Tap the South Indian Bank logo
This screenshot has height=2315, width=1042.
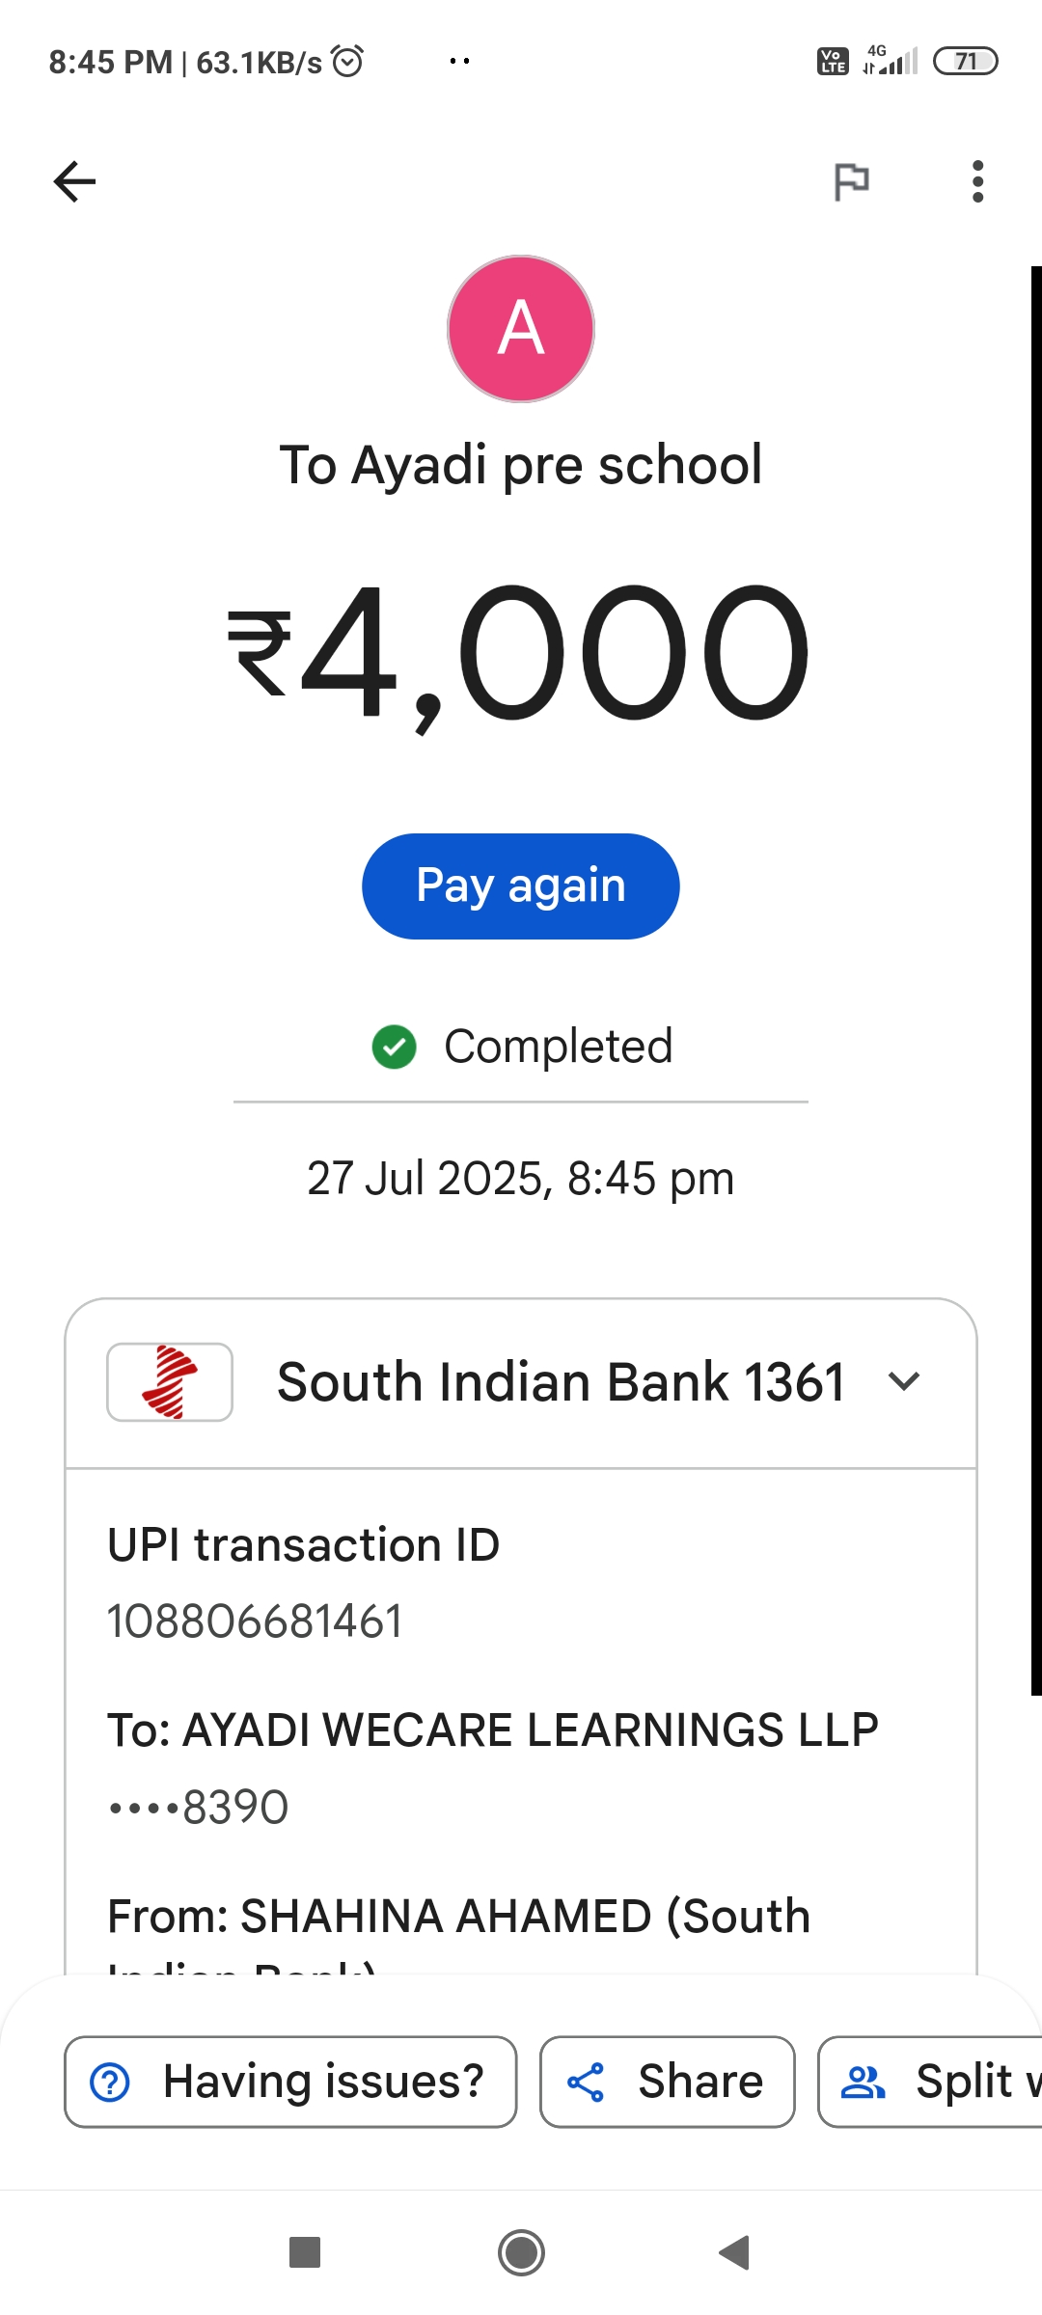coord(170,1382)
